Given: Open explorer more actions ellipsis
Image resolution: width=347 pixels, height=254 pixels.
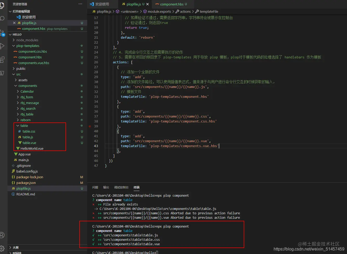Looking at the screenshot, I should [x=80, y=4].
